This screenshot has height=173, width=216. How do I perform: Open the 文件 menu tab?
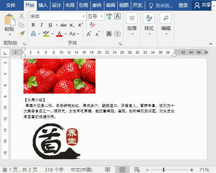coord(11,5)
